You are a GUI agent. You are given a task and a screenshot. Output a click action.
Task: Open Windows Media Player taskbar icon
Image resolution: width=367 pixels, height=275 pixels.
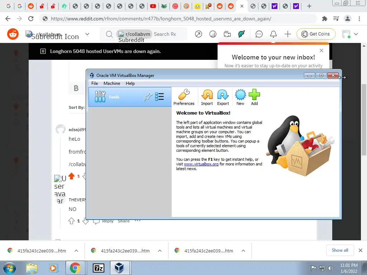point(53,268)
